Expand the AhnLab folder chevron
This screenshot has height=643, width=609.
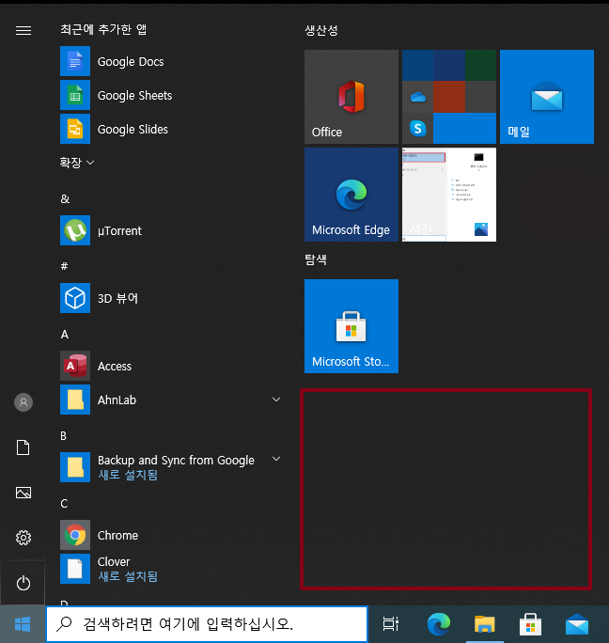pos(276,400)
